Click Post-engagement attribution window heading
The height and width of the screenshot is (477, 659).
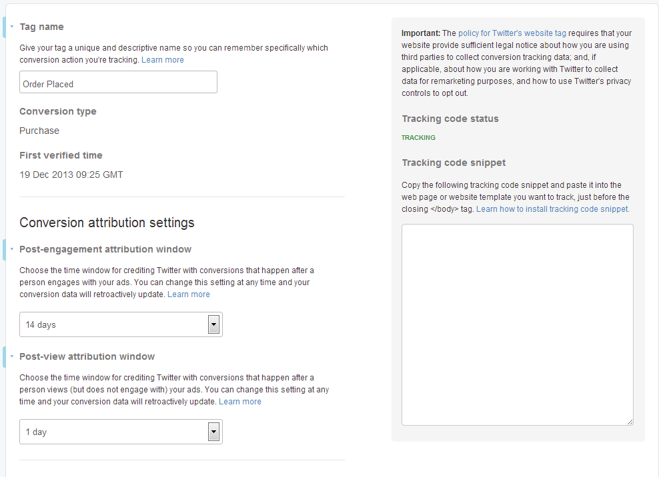pyautogui.click(x=105, y=249)
